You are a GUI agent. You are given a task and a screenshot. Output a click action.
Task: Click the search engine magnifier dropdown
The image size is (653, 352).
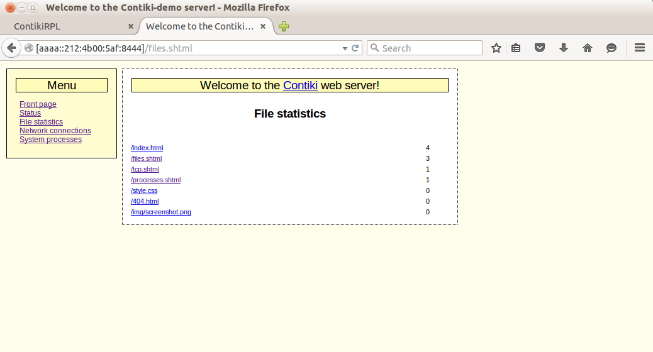[x=374, y=48]
